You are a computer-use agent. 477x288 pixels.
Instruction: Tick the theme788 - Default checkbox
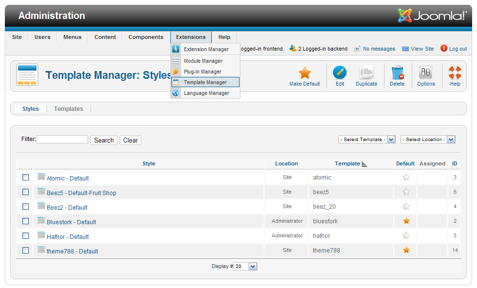tap(26, 251)
